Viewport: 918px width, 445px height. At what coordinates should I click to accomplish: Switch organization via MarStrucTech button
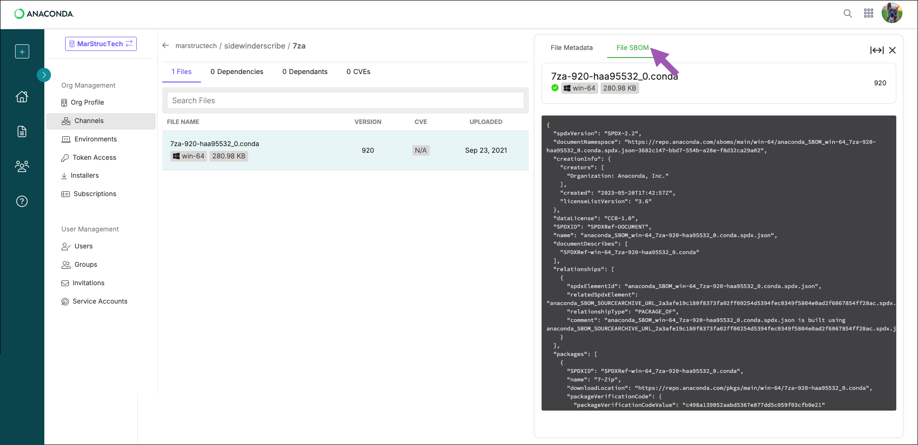[101, 44]
